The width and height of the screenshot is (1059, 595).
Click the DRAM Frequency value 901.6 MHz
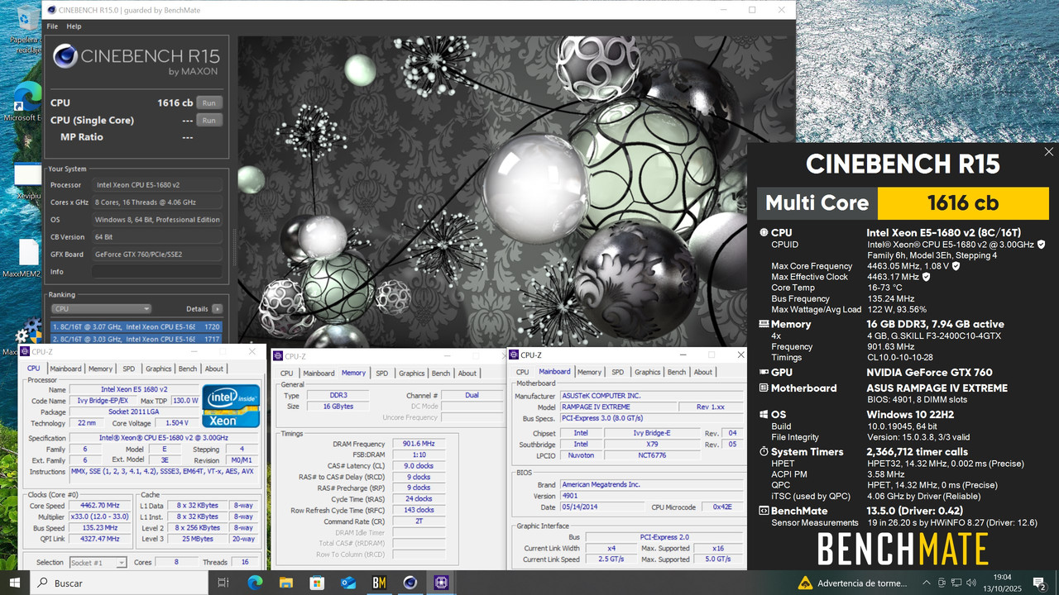[419, 444]
